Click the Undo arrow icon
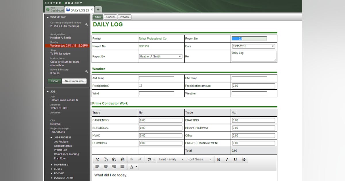Viewport: 345px width, 181px height. click(x=132, y=159)
